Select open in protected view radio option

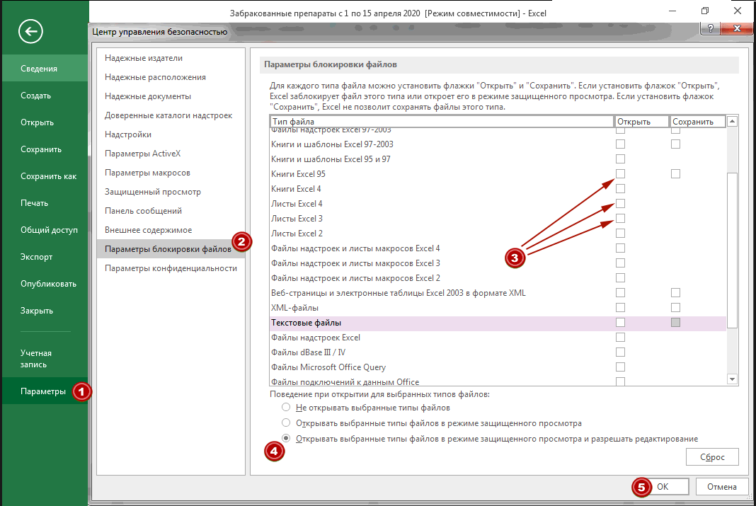(x=286, y=422)
